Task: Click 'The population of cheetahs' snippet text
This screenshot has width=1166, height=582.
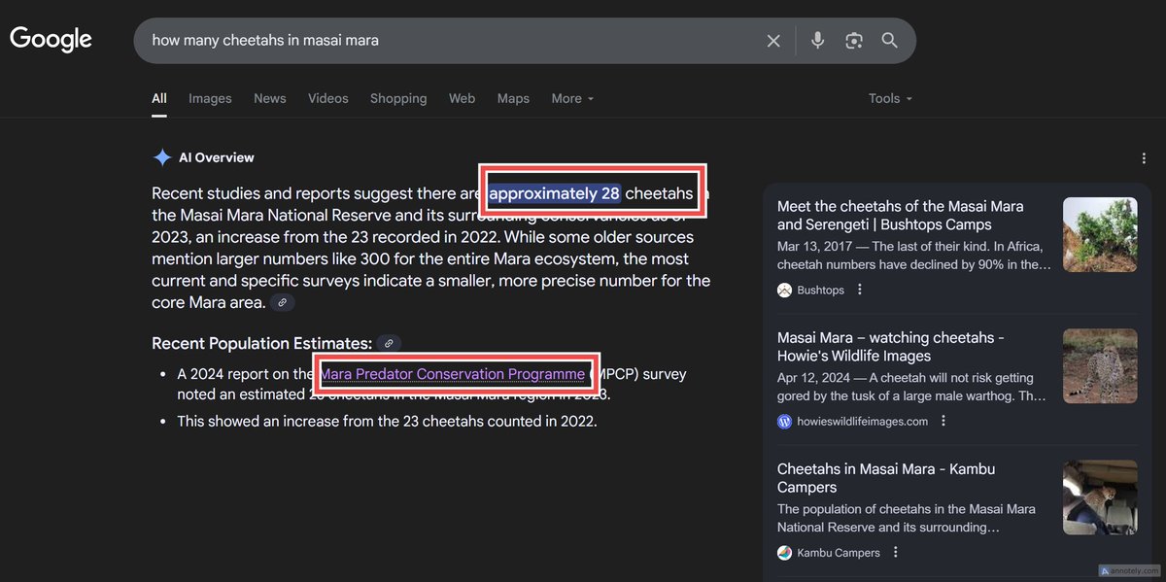Action: pyautogui.click(x=907, y=518)
